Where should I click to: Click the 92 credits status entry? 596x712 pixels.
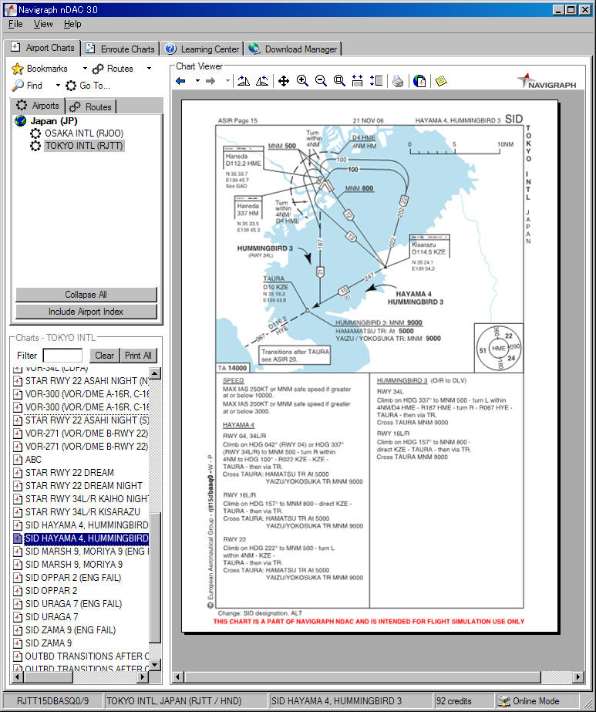pyautogui.click(x=454, y=701)
